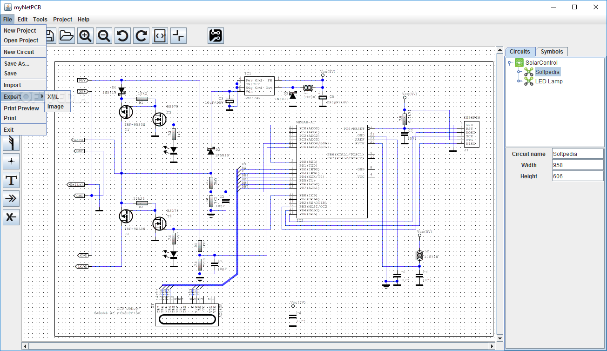Click the clockwise arrow toolbar icon
This screenshot has height=351, width=607.
141,35
